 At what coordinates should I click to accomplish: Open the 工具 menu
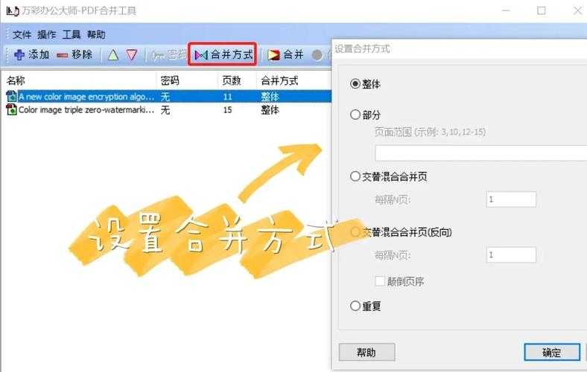71,35
